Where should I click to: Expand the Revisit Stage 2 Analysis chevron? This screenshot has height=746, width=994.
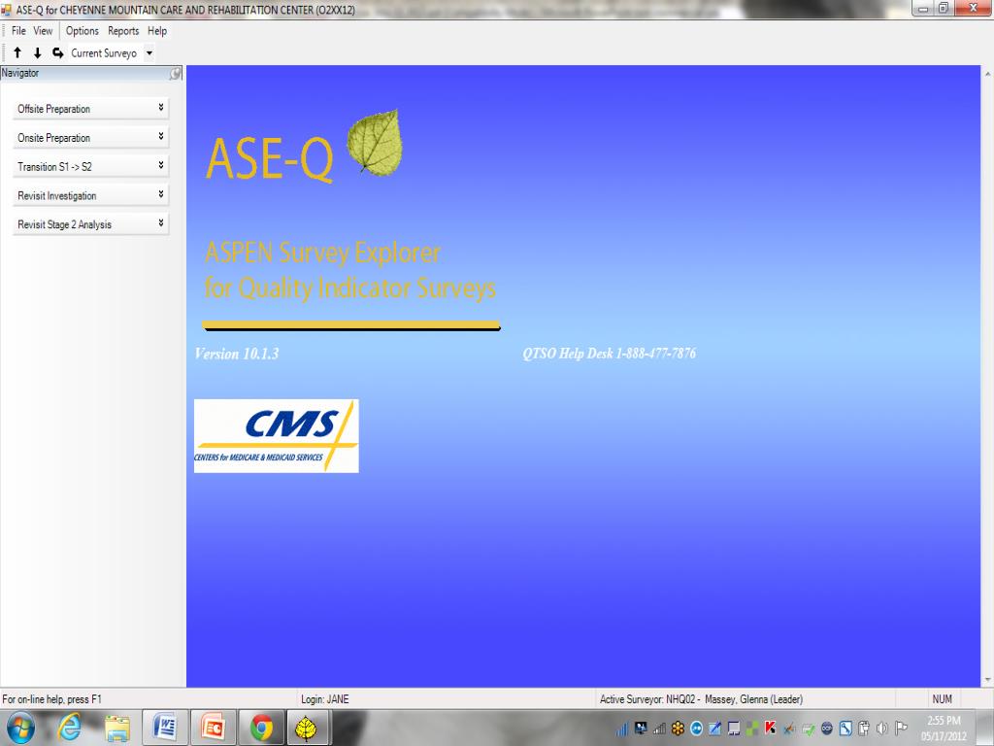click(x=161, y=222)
